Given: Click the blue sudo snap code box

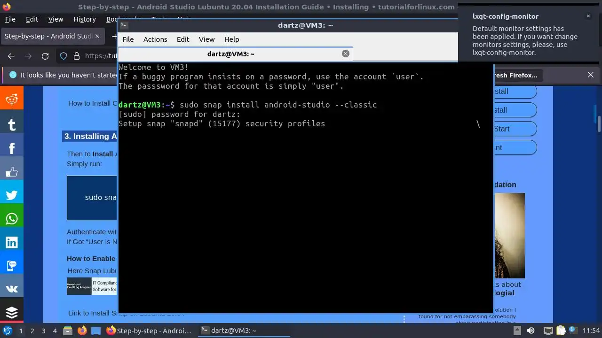Looking at the screenshot, I should [x=92, y=198].
